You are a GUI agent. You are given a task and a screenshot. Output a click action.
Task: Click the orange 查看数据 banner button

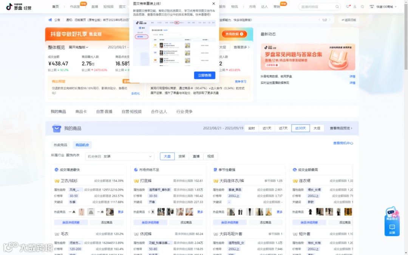coord(234,34)
